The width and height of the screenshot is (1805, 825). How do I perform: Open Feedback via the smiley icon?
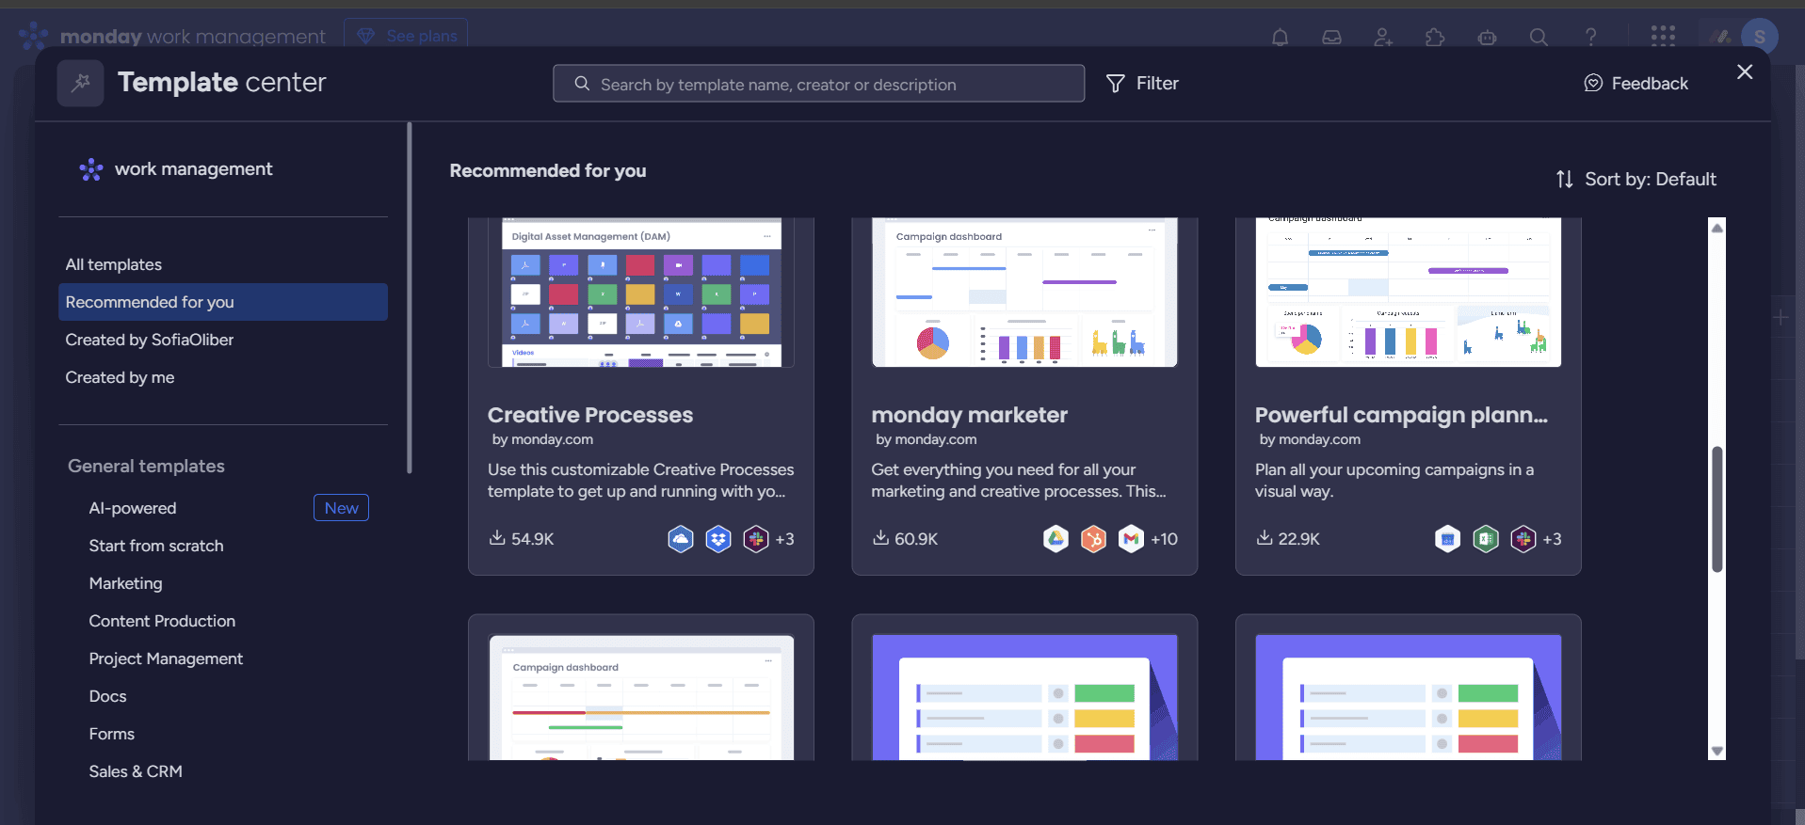[1593, 84]
